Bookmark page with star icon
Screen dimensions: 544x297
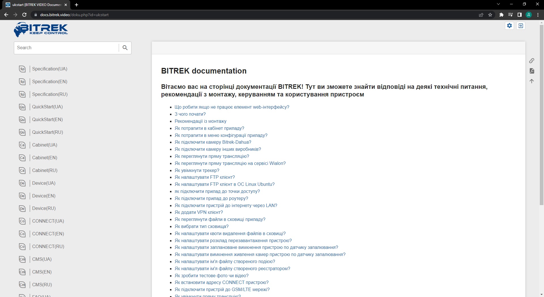490,15
